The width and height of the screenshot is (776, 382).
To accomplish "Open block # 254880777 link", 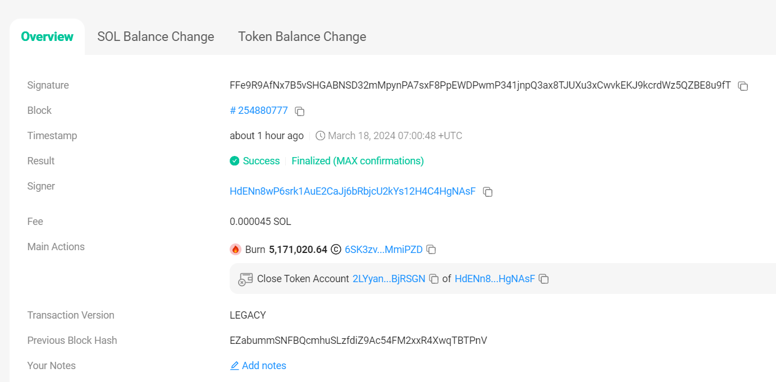I will pos(259,111).
